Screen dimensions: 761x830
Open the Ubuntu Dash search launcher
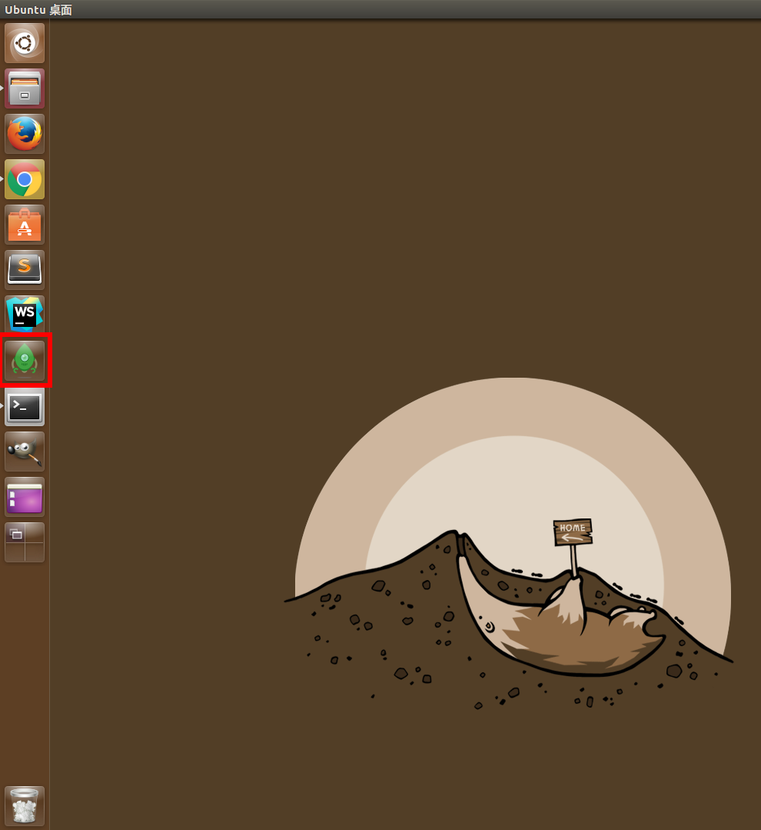(25, 43)
